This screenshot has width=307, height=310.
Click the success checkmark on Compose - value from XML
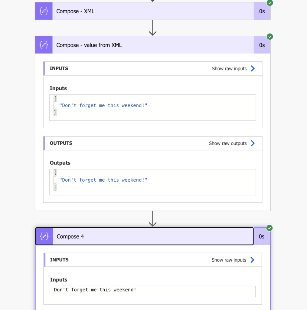(x=270, y=37)
